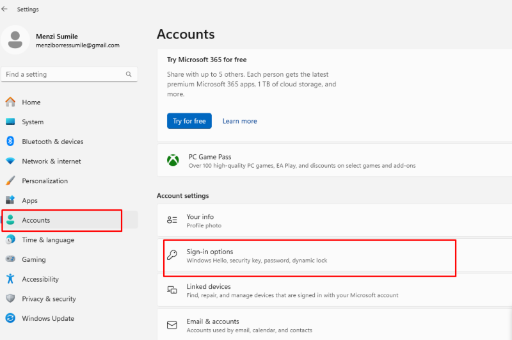The width and height of the screenshot is (512, 340).
Task: Click the Time & language globe icon
Action: pos(10,239)
